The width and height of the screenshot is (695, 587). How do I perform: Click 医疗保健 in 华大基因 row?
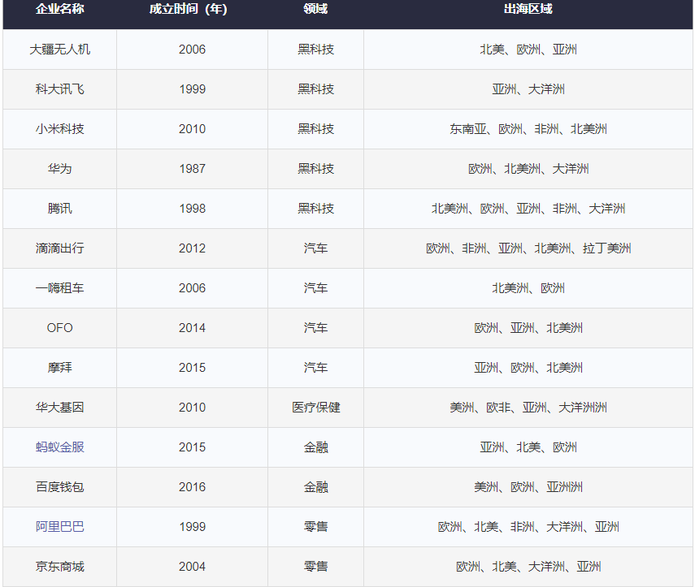[x=315, y=408]
